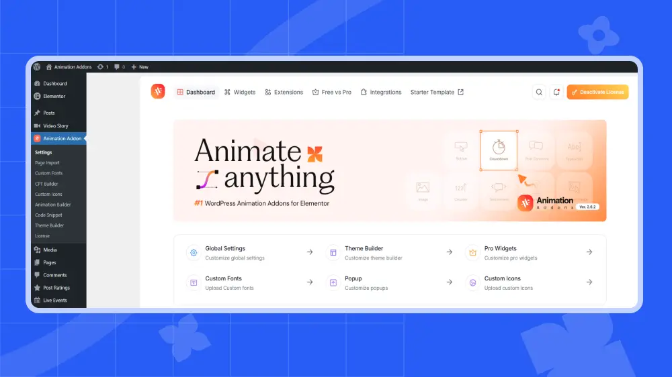
Task: Click the arrow beside Popup
Action: [x=450, y=282]
